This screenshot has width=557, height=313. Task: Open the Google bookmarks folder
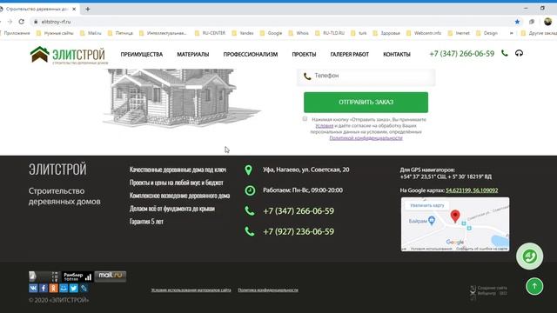click(271, 33)
